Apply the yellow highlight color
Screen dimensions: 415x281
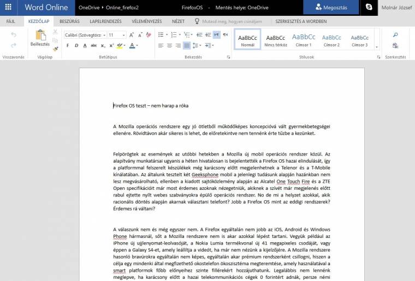tap(120, 45)
